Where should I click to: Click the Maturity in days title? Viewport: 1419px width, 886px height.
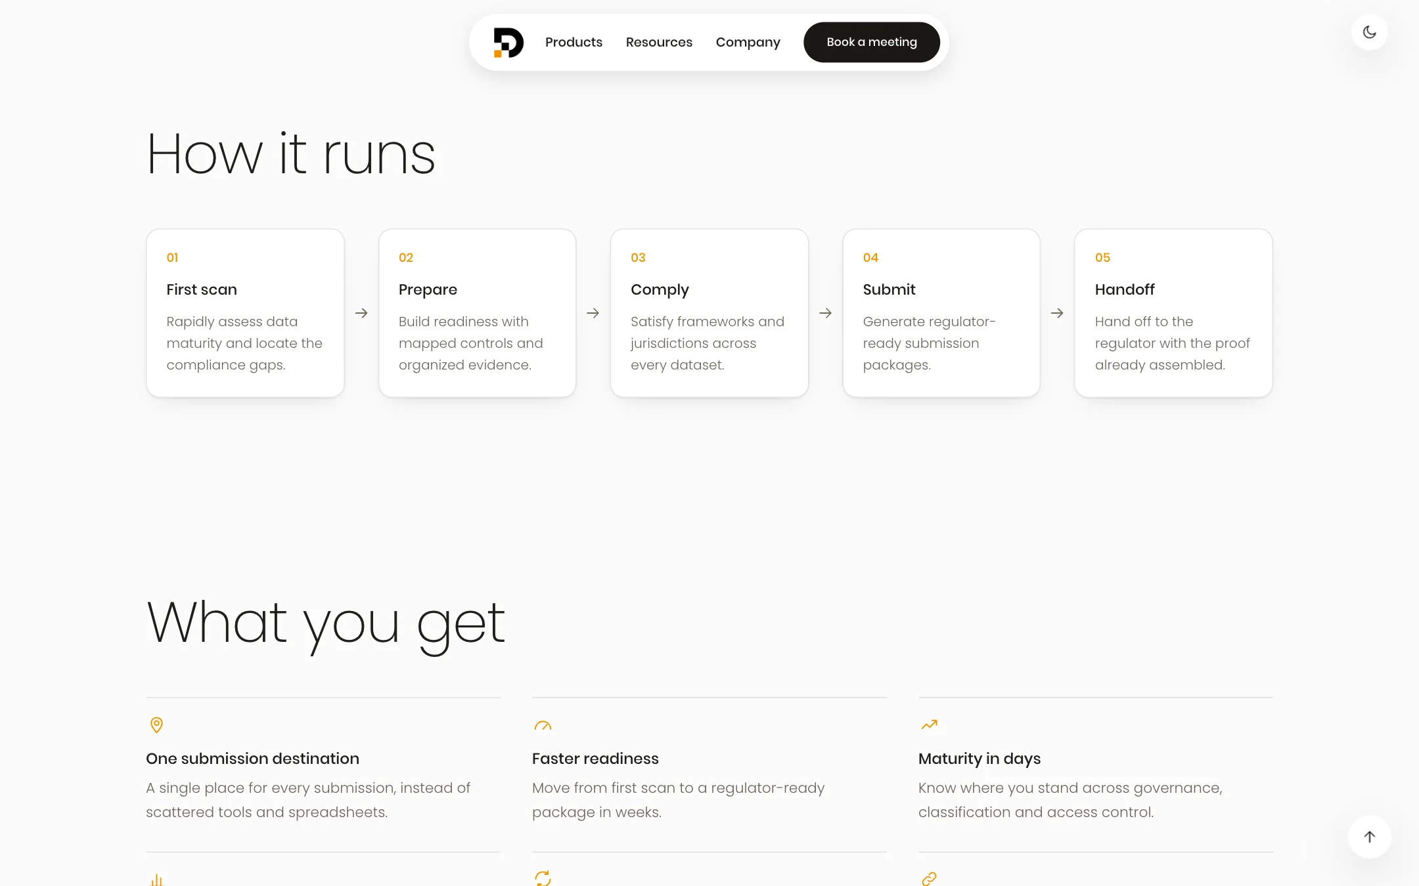coord(980,759)
